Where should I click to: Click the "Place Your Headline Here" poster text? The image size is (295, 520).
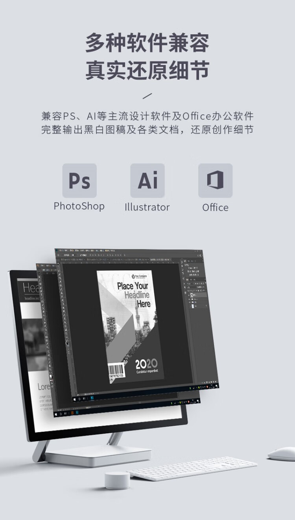[134, 294]
